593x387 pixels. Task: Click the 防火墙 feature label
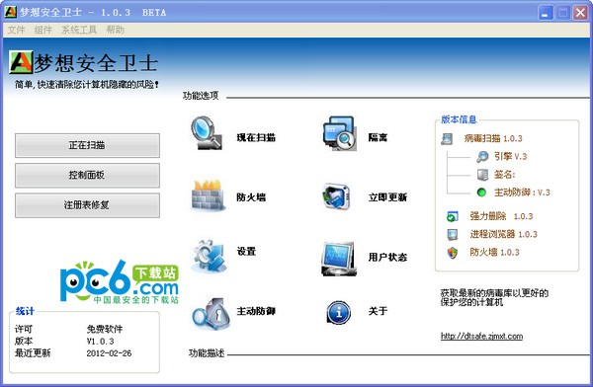pos(251,196)
